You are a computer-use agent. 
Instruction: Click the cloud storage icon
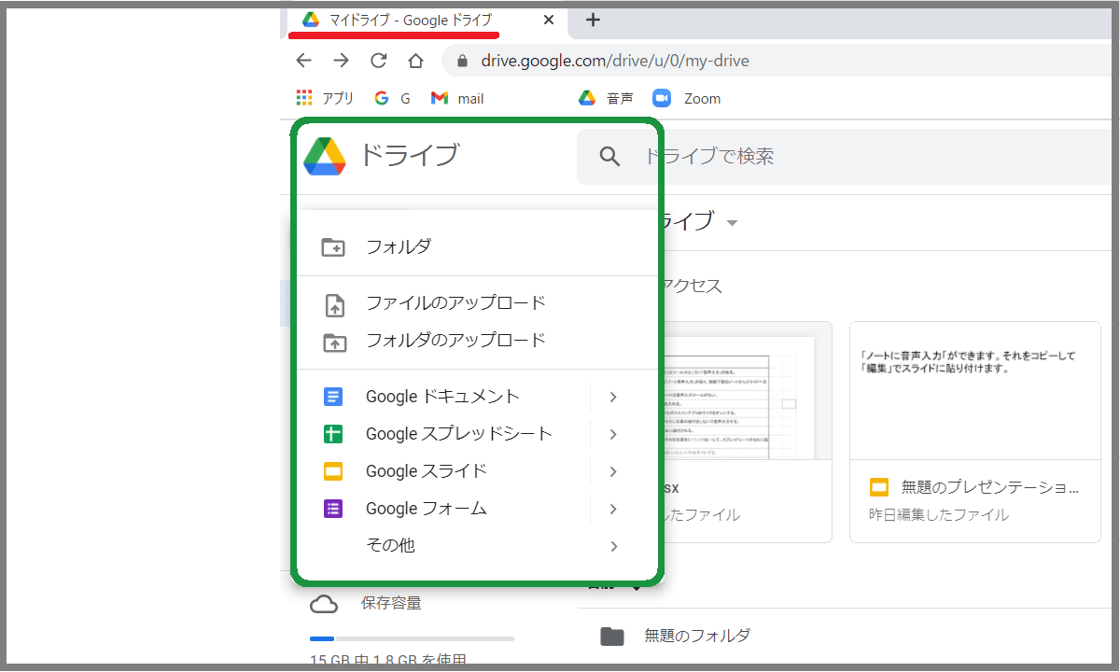pyautogui.click(x=324, y=604)
